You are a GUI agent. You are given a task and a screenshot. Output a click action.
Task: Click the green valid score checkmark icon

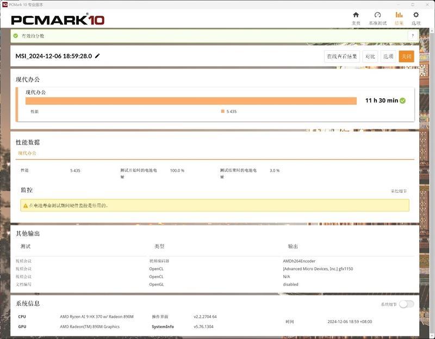tap(16, 36)
